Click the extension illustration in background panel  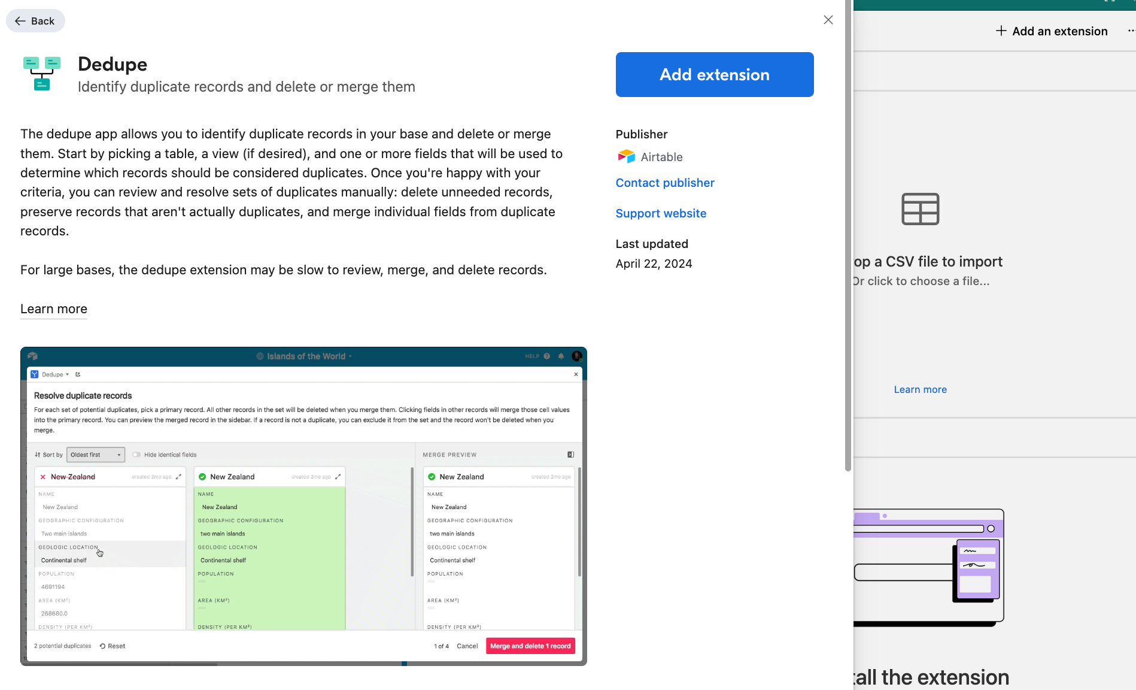tap(928, 567)
